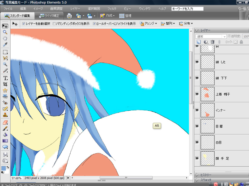The height and width of the screenshot is (186, 249).
Task: Open the 'ファイル' menu
Action: pos(8,9)
